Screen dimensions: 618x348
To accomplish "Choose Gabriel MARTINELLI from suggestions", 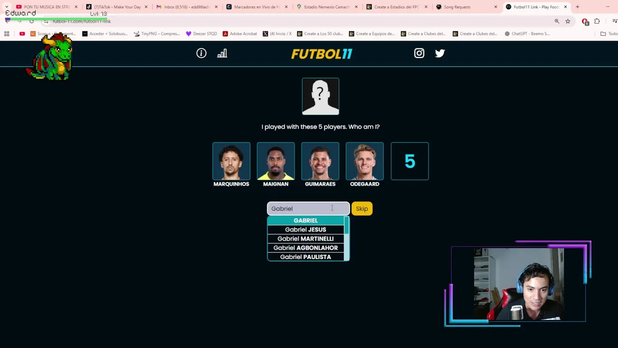I will click(306, 239).
